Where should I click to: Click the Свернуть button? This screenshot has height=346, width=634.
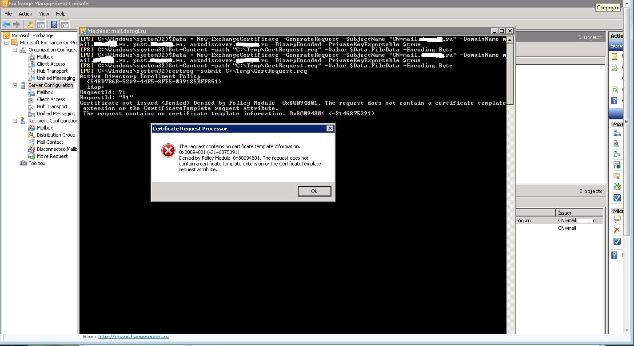[608, 8]
